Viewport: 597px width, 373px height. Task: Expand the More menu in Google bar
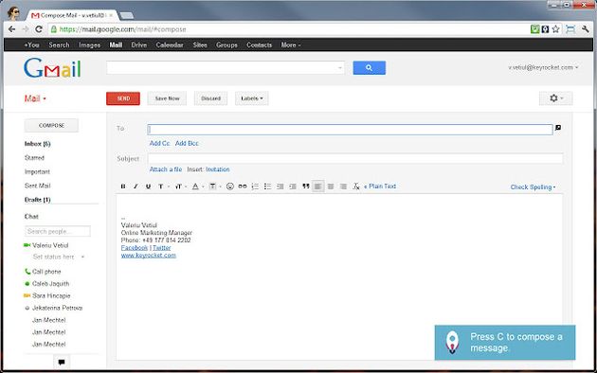pos(291,44)
